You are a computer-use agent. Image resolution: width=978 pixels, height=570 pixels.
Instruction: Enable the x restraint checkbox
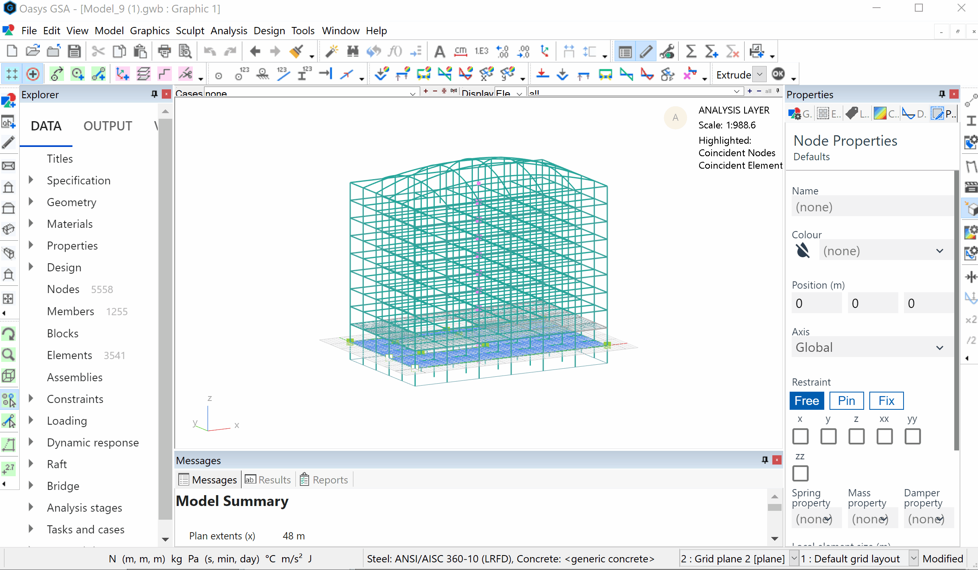tap(800, 436)
